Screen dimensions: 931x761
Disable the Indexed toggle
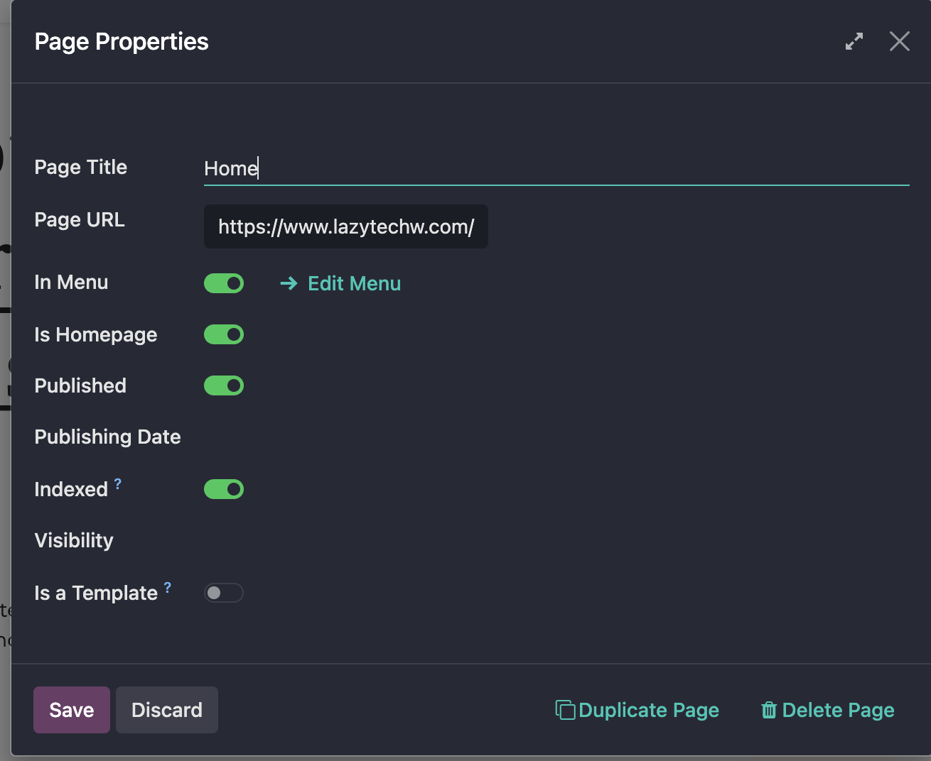pos(223,489)
